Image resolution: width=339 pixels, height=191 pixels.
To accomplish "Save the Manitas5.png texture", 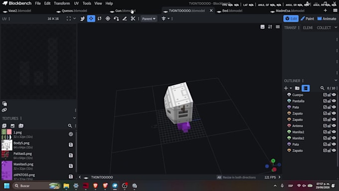I will (x=71, y=166).
